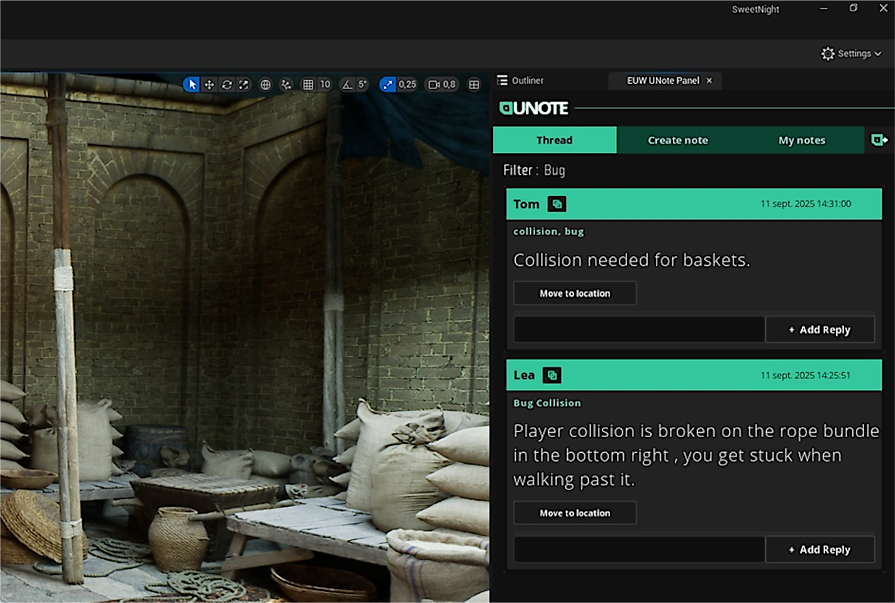The image size is (895, 603).
Task: Open viewport layout grid icon
Action: [474, 85]
